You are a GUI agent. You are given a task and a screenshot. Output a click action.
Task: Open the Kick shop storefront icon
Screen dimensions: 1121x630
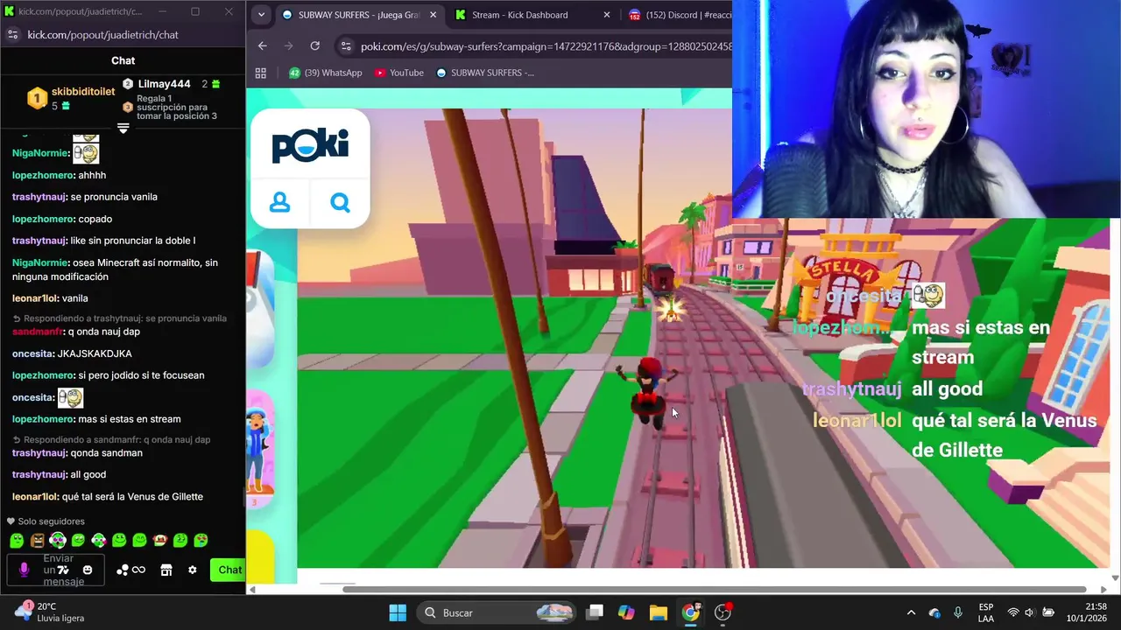[166, 570]
